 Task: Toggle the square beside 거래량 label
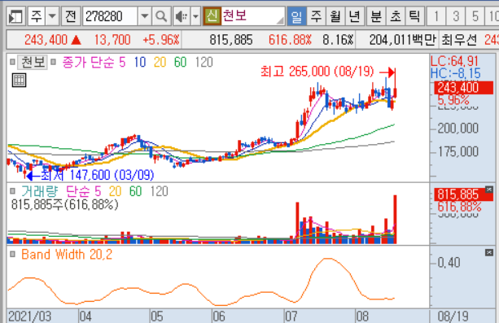pyautogui.click(x=12, y=191)
